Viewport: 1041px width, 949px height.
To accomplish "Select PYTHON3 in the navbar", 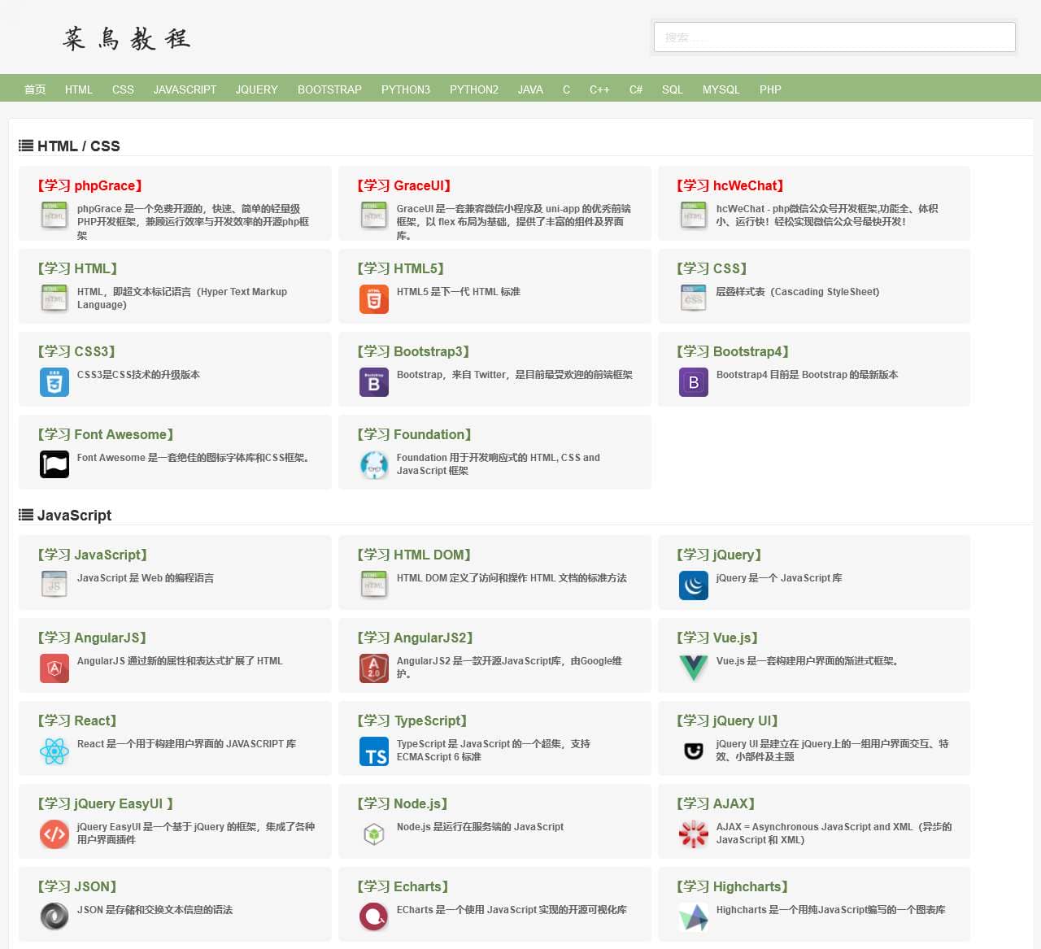I will coord(406,89).
